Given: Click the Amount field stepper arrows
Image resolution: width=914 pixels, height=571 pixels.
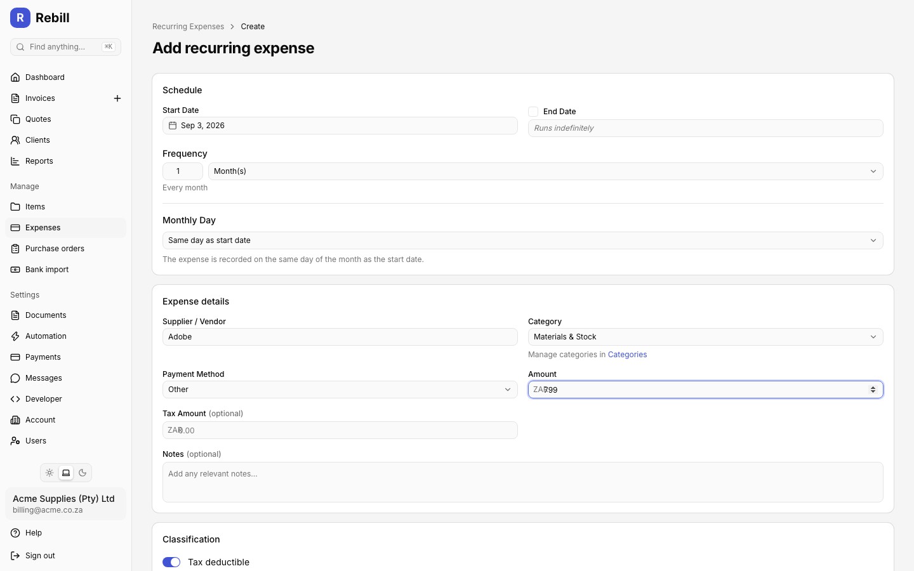Looking at the screenshot, I should (x=873, y=390).
